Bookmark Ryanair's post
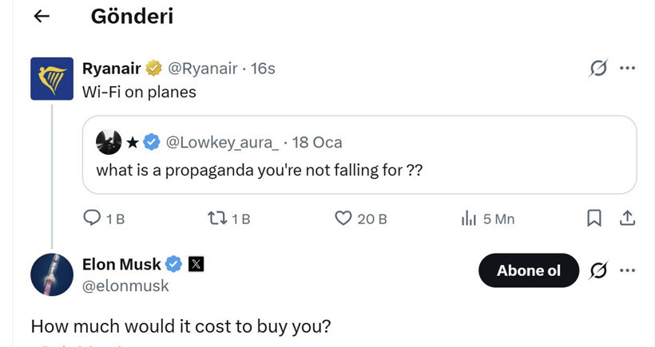The height and width of the screenshot is (347, 655). tap(594, 218)
